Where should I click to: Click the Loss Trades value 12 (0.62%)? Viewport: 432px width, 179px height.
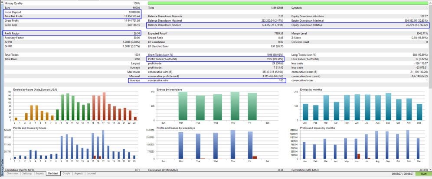[421, 59]
